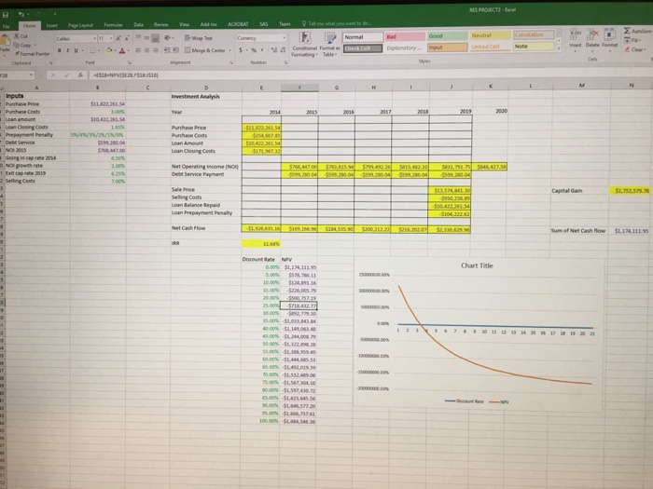
Task: Open the Format cells menu
Action: point(610,38)
